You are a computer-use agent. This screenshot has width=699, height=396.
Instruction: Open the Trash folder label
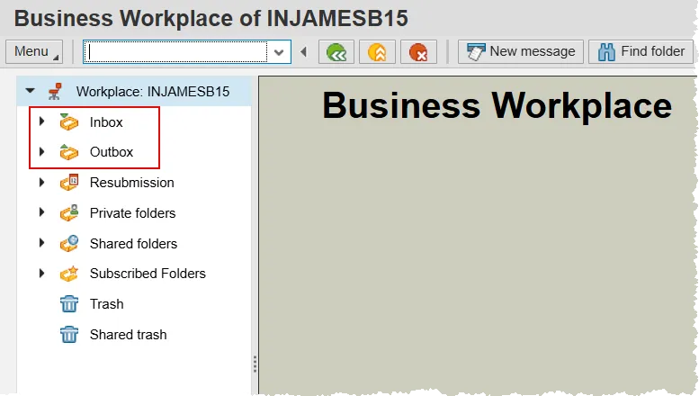tap(106, 303)
